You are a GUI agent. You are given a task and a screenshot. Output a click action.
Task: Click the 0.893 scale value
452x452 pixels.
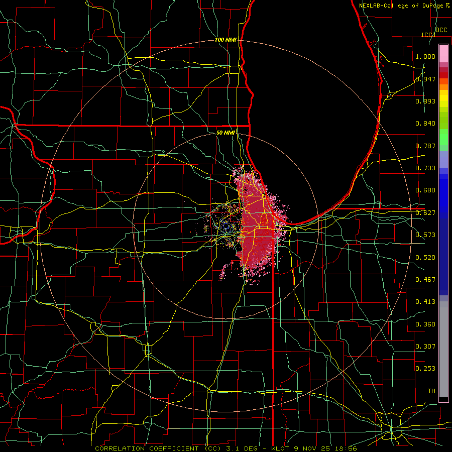pyautogui.click(x=425, y=101)
